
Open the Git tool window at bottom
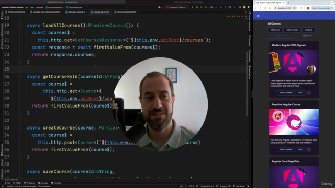tap(7, 183)
